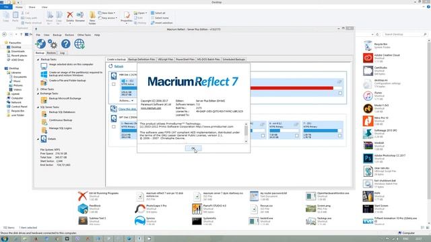The height and width of the screenshot is (242, 431).
Task: Open the Help menu in Macrium Reflect
Action: click(x=97, y=35)
